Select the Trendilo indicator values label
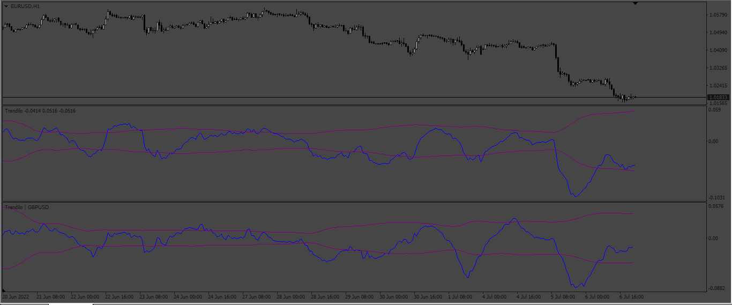This screenshot has height=305, width=732. tap(40, 111)
